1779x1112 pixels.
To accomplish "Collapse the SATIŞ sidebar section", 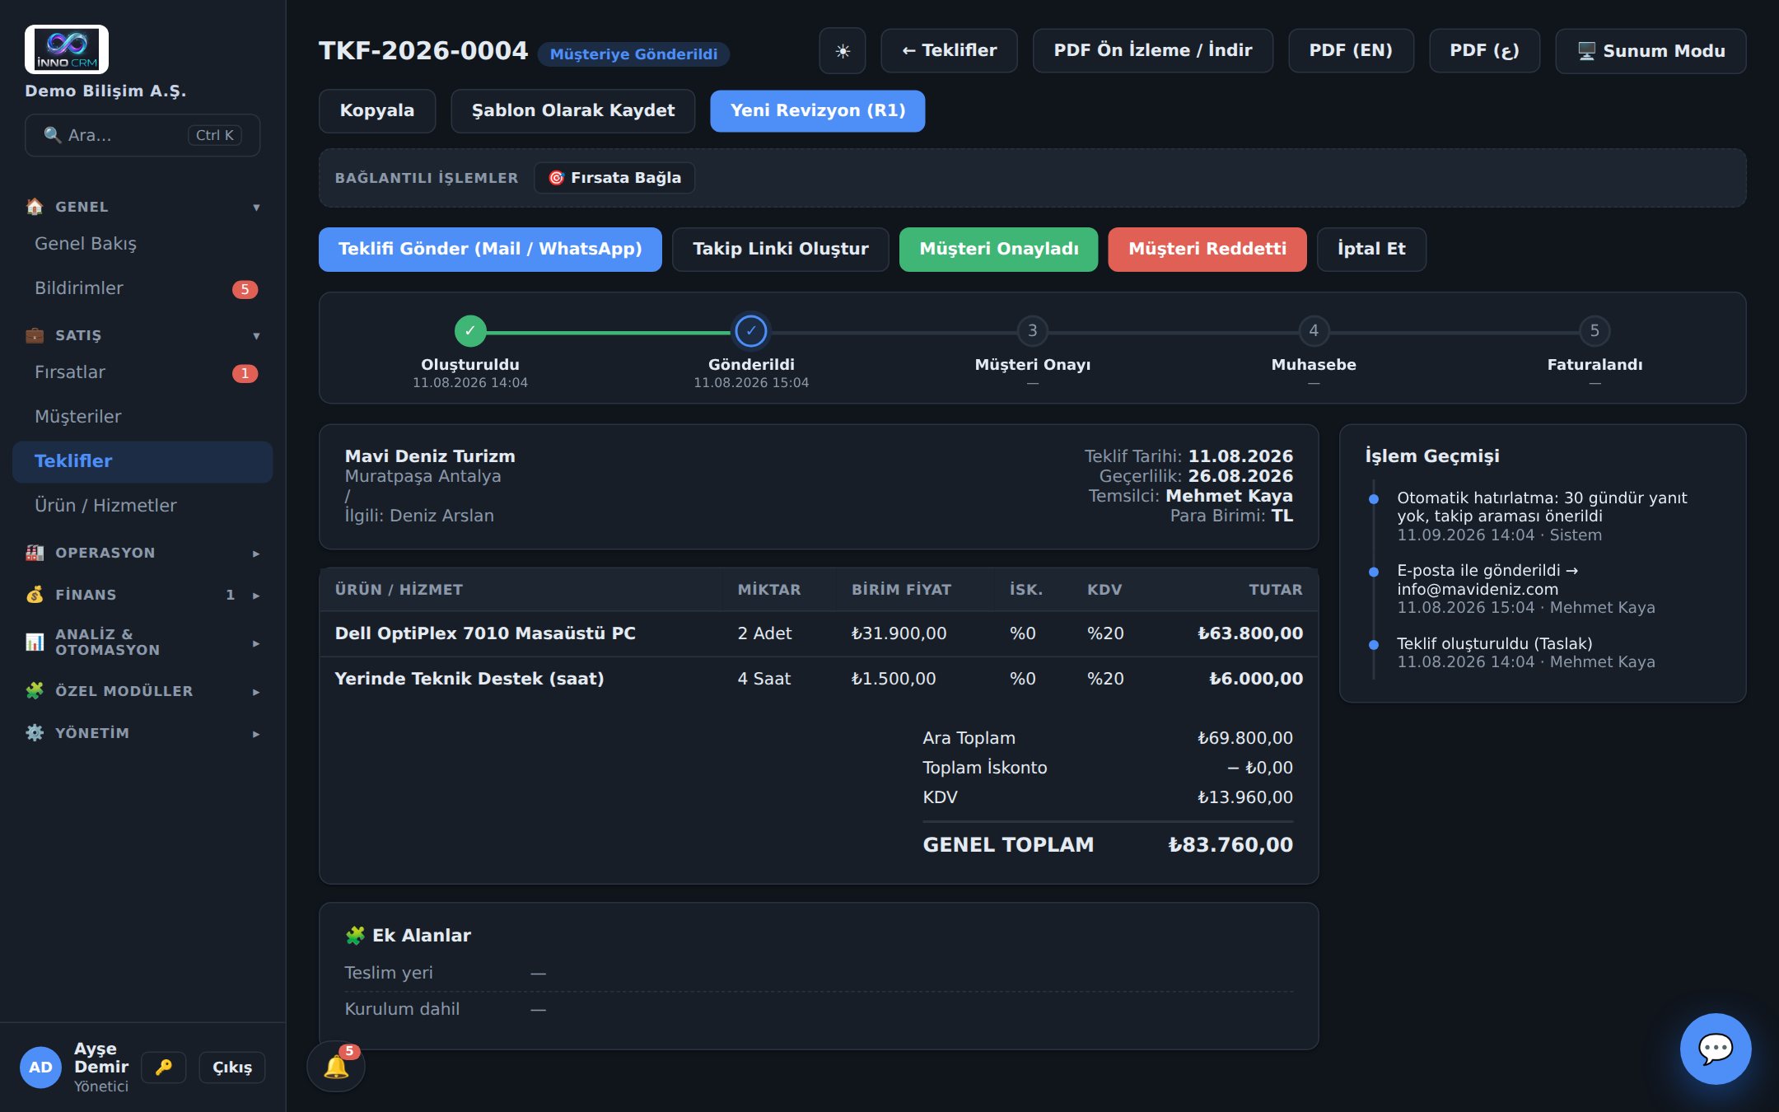I will point(142,335).
